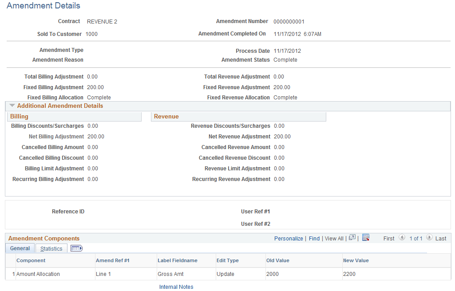Image resolution: width=455 pixels, height=291 pixels.
Task: Click the Find link in grid header
Action: (314, 238)
